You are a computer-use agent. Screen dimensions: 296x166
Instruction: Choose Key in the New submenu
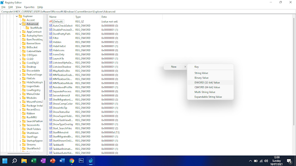pyautogui.click(x=210, y=67)
